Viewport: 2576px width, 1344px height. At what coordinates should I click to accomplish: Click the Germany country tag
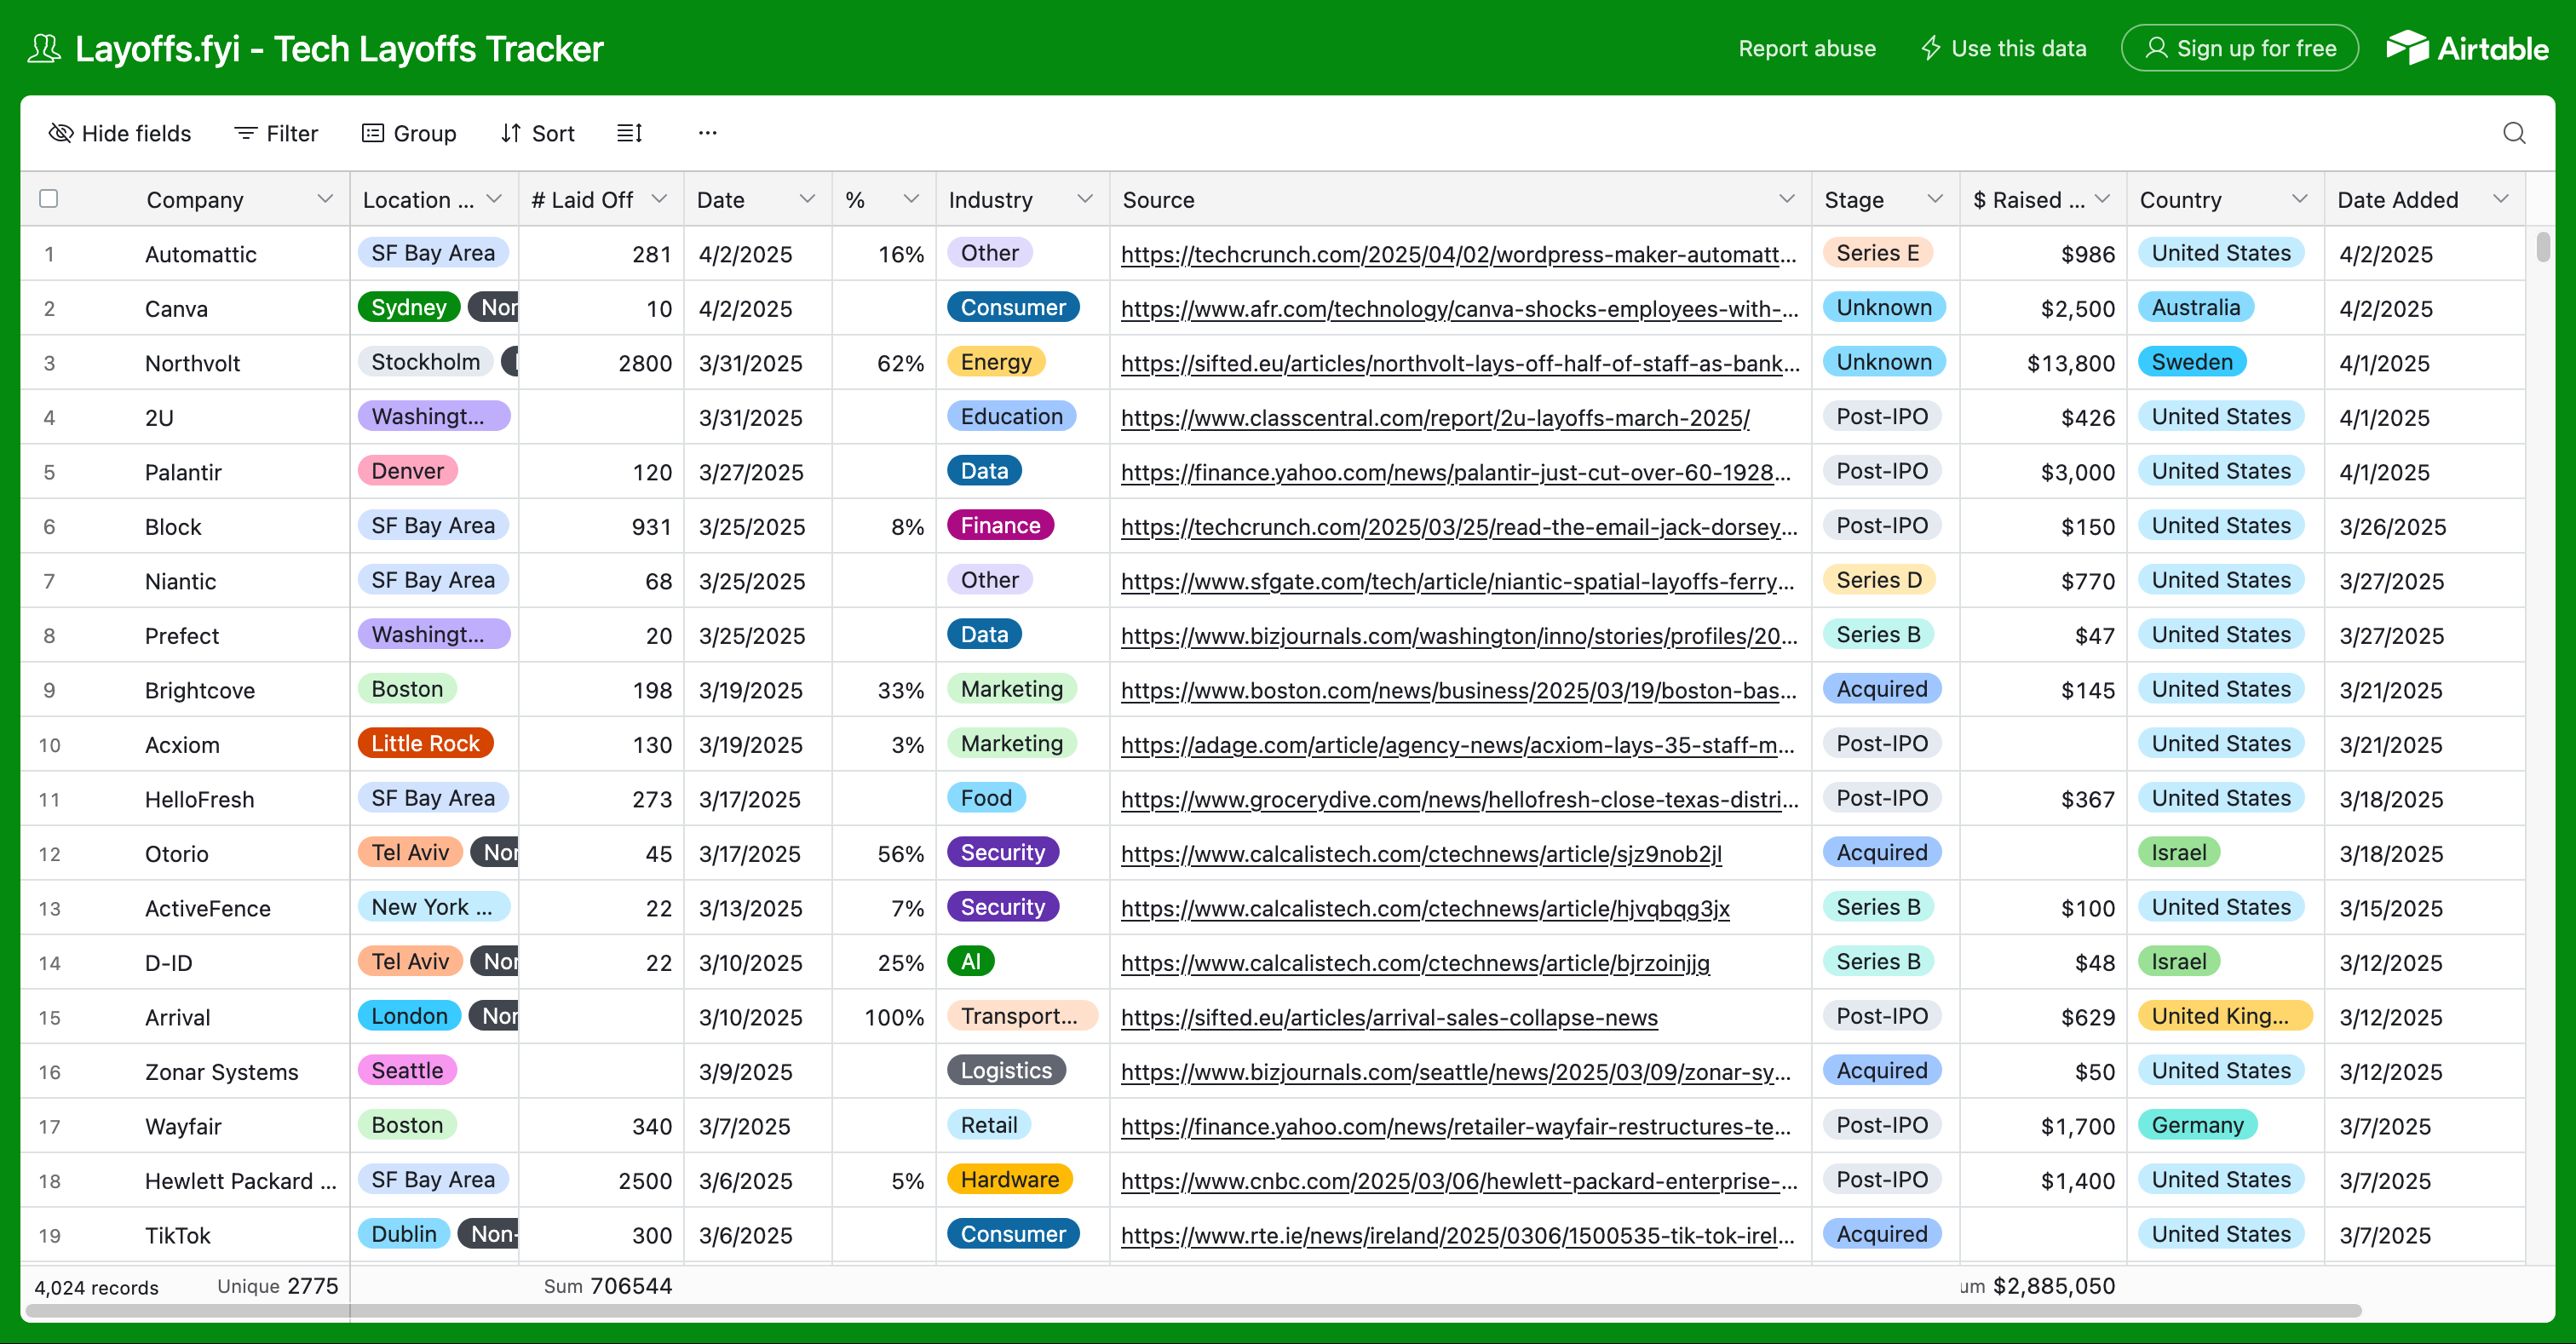point(2197,1125)
